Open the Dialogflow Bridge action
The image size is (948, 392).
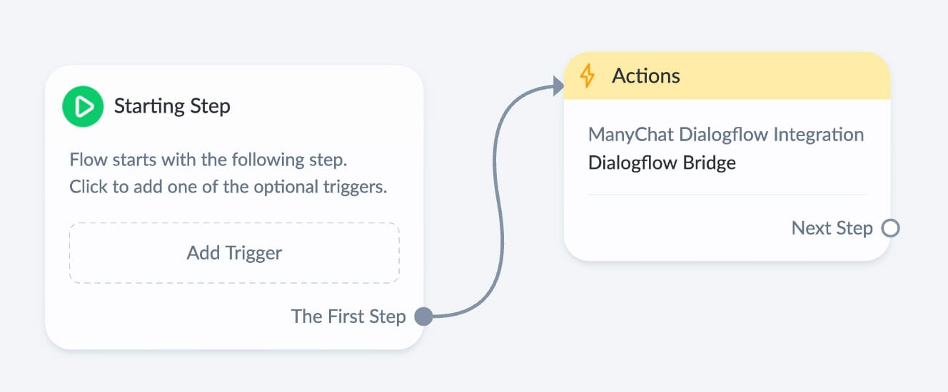click(x=662, y=163)
